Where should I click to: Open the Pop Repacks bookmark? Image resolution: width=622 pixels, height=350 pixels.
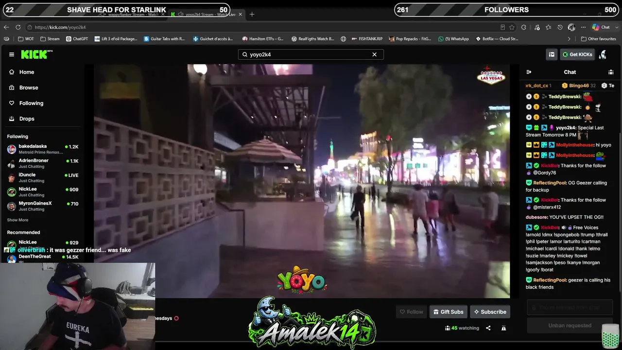tap(410, 39)
